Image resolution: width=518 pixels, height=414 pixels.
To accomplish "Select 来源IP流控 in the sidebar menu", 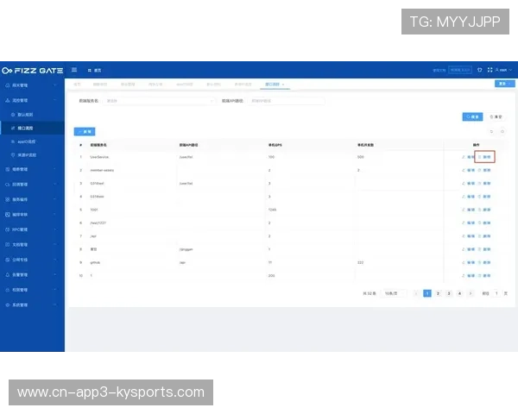I will click(x=28, y=154).
